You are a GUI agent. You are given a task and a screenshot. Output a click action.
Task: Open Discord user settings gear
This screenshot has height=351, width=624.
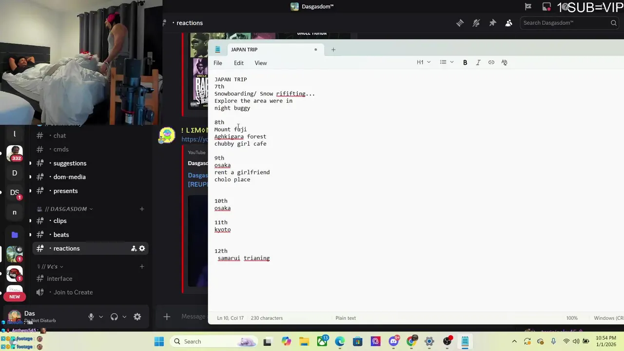[137, 317]
